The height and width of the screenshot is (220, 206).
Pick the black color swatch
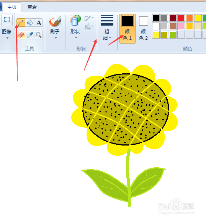tap(156, 18)
